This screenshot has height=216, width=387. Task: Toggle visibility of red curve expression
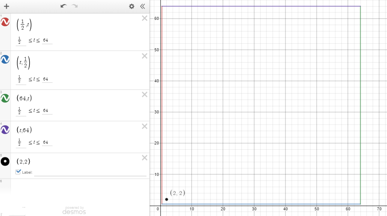click(x=5, y=22)
